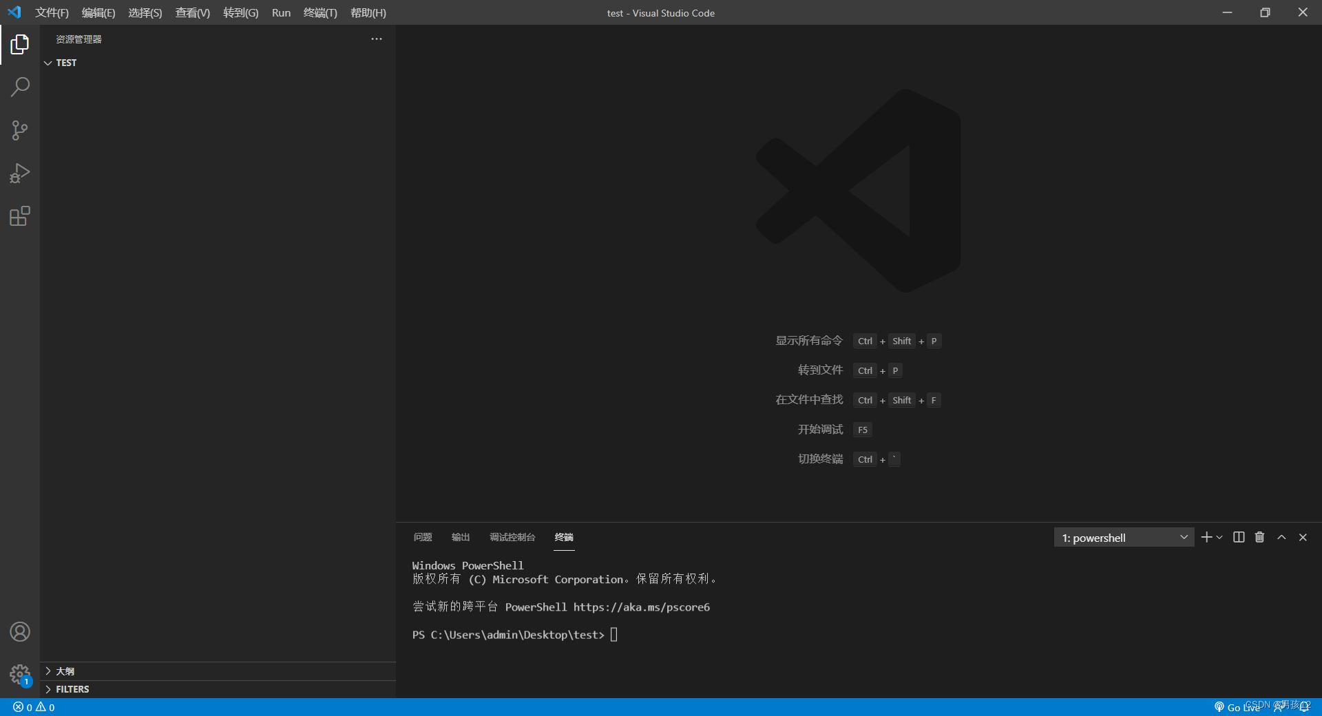Viewport: 1322px width, 716px height.
Task: Open the Search view in activity bar
Action: (x=20, y=87)
